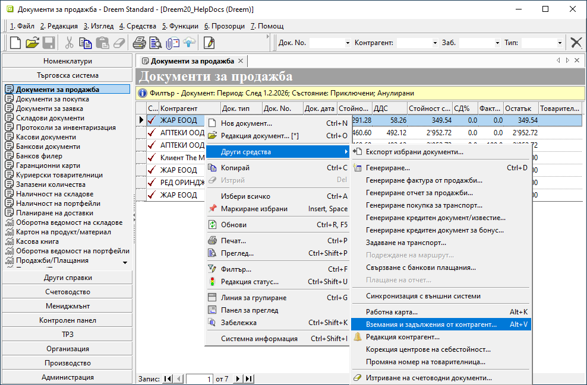Click the record number input field
The height and width of the screenshot is (385, 587).
coord(200,378)
